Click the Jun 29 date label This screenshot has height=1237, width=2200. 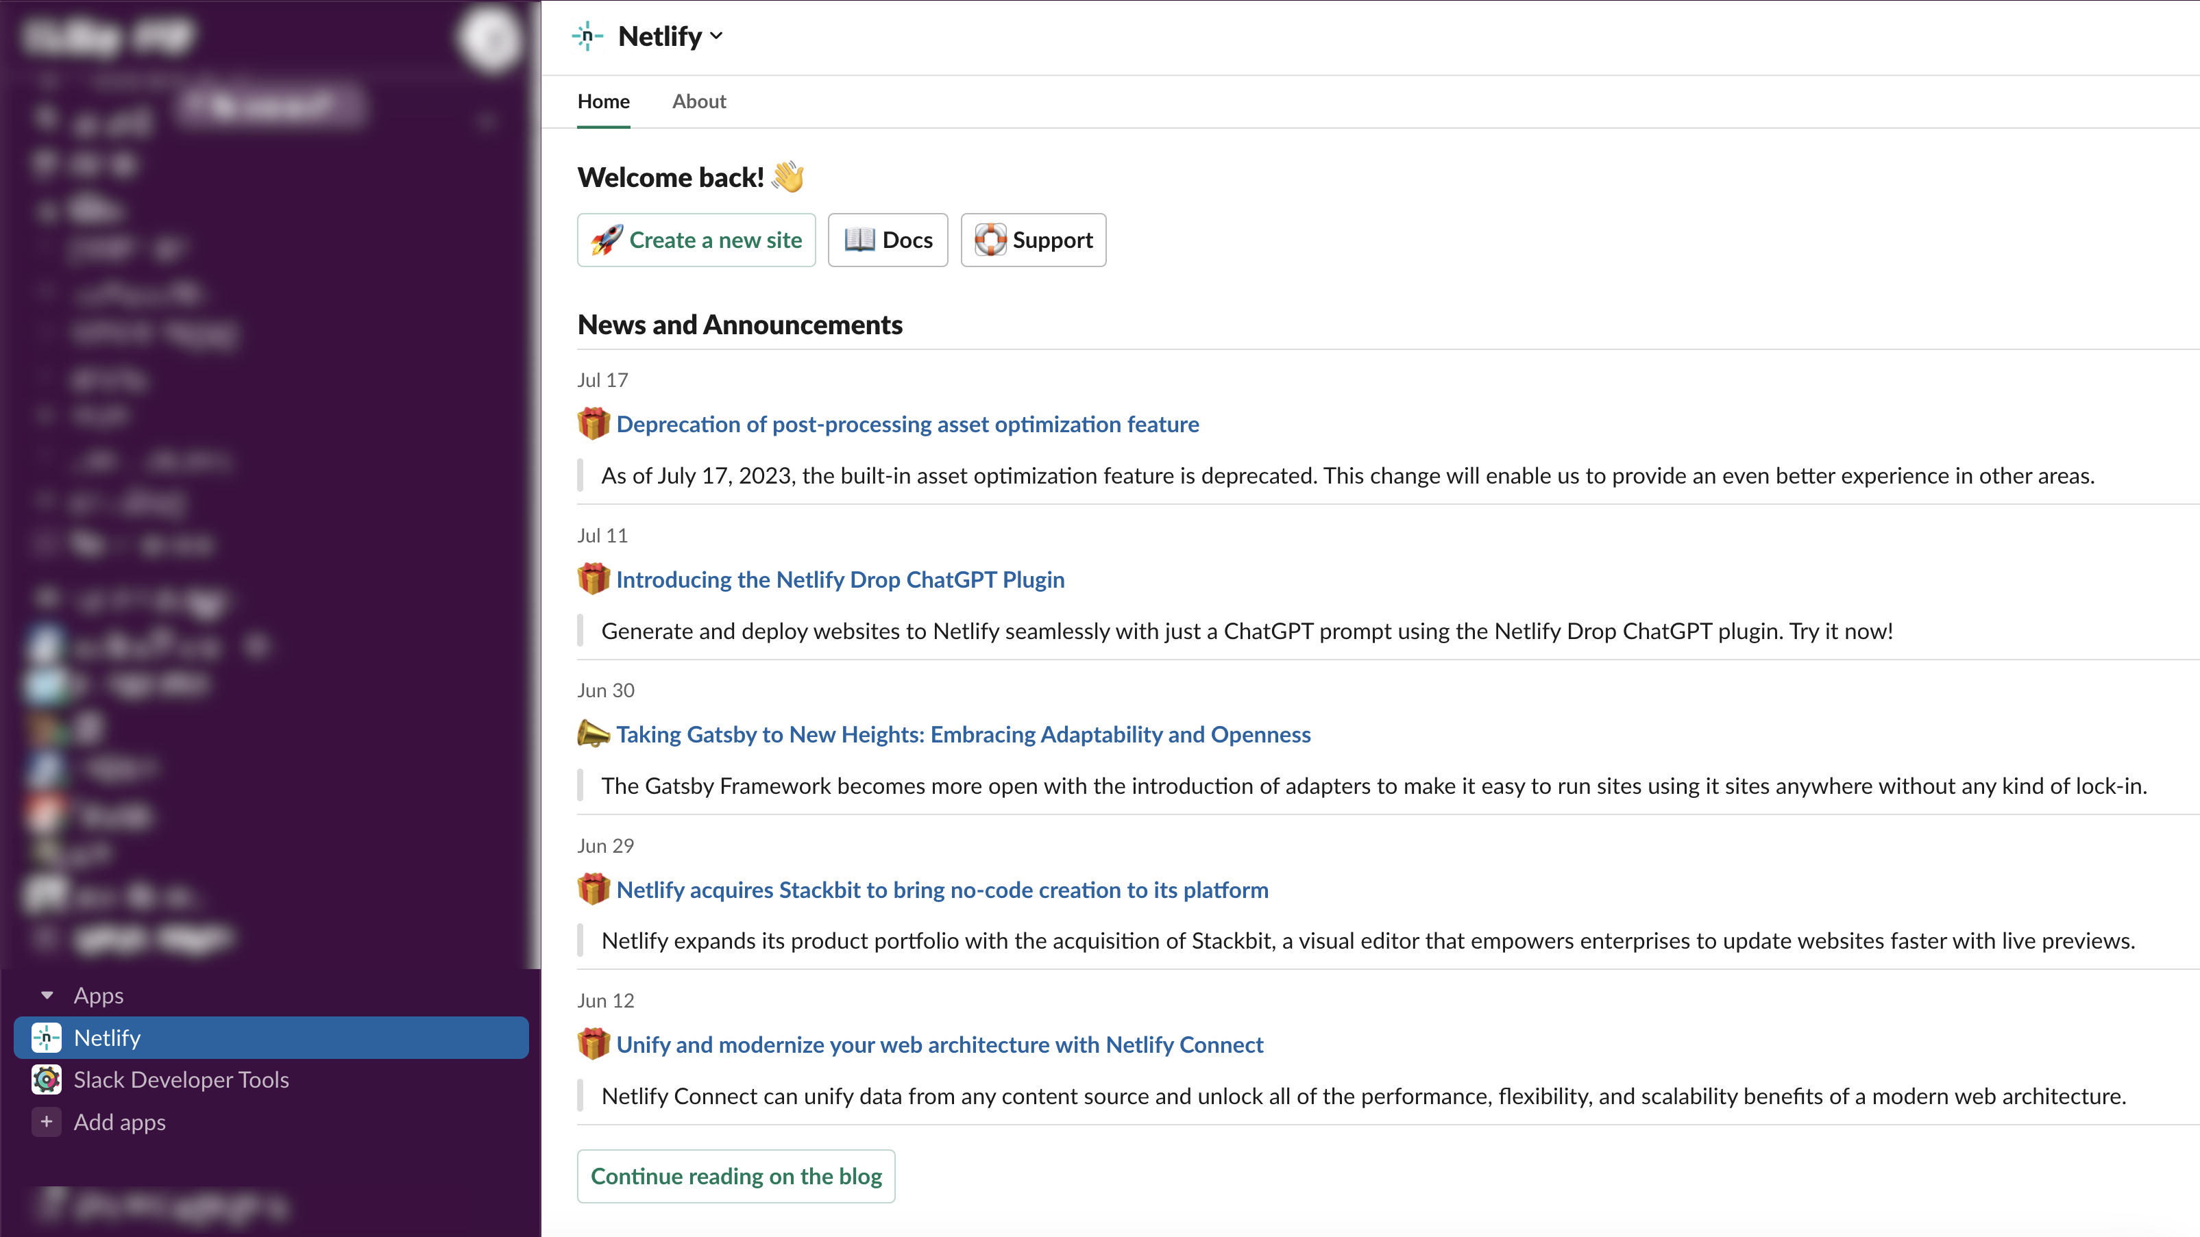click(x=605, y=845)
